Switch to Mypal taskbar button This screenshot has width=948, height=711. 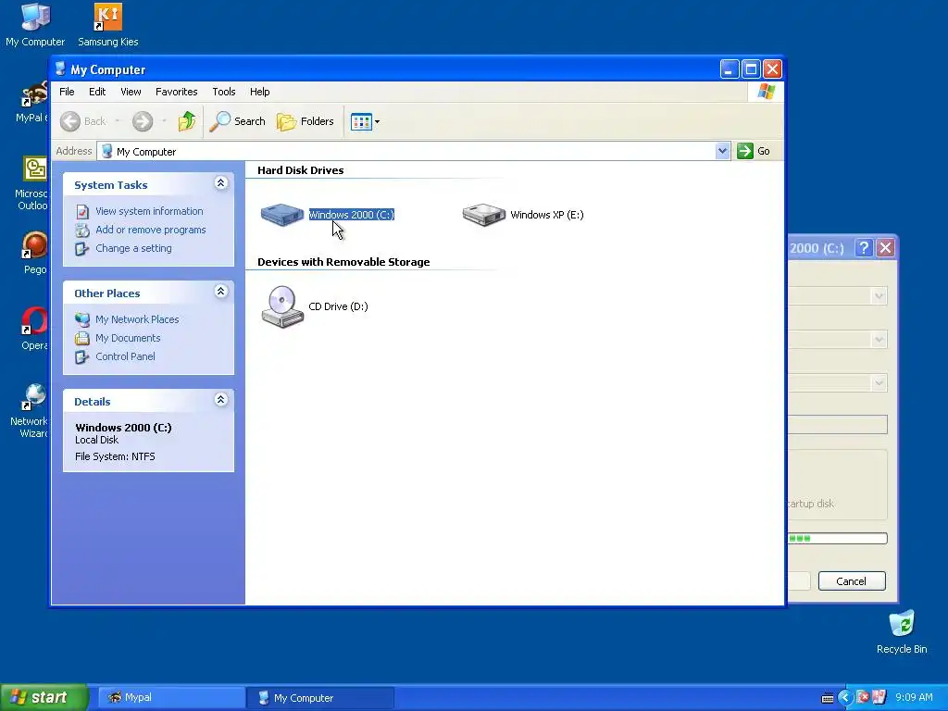(x=171, y=698)
